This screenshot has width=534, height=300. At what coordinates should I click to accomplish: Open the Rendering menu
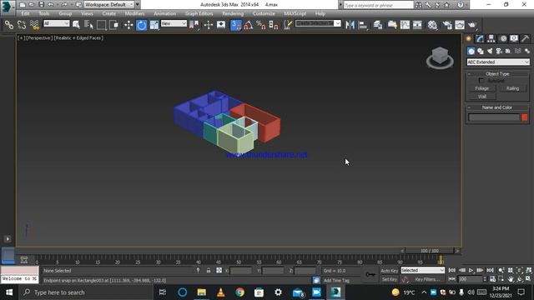pos(233,13)
